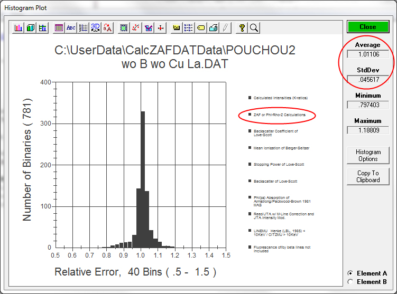Click the Average value field
The image size is (397, 294).
tap(368, 54)
